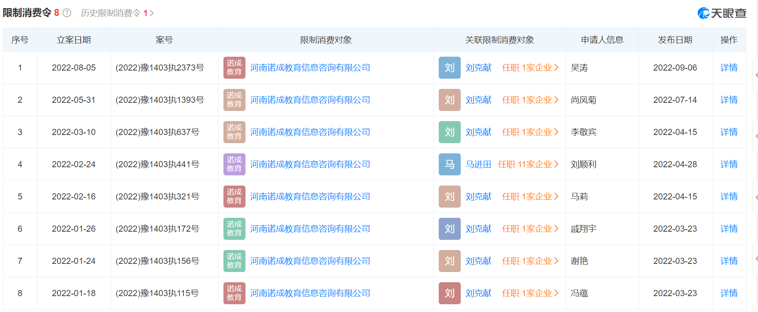The width and height of the screenshot is (758, 312).
Task: Click 诺成教育 company logo in row 1
Action: click(234, 68)
